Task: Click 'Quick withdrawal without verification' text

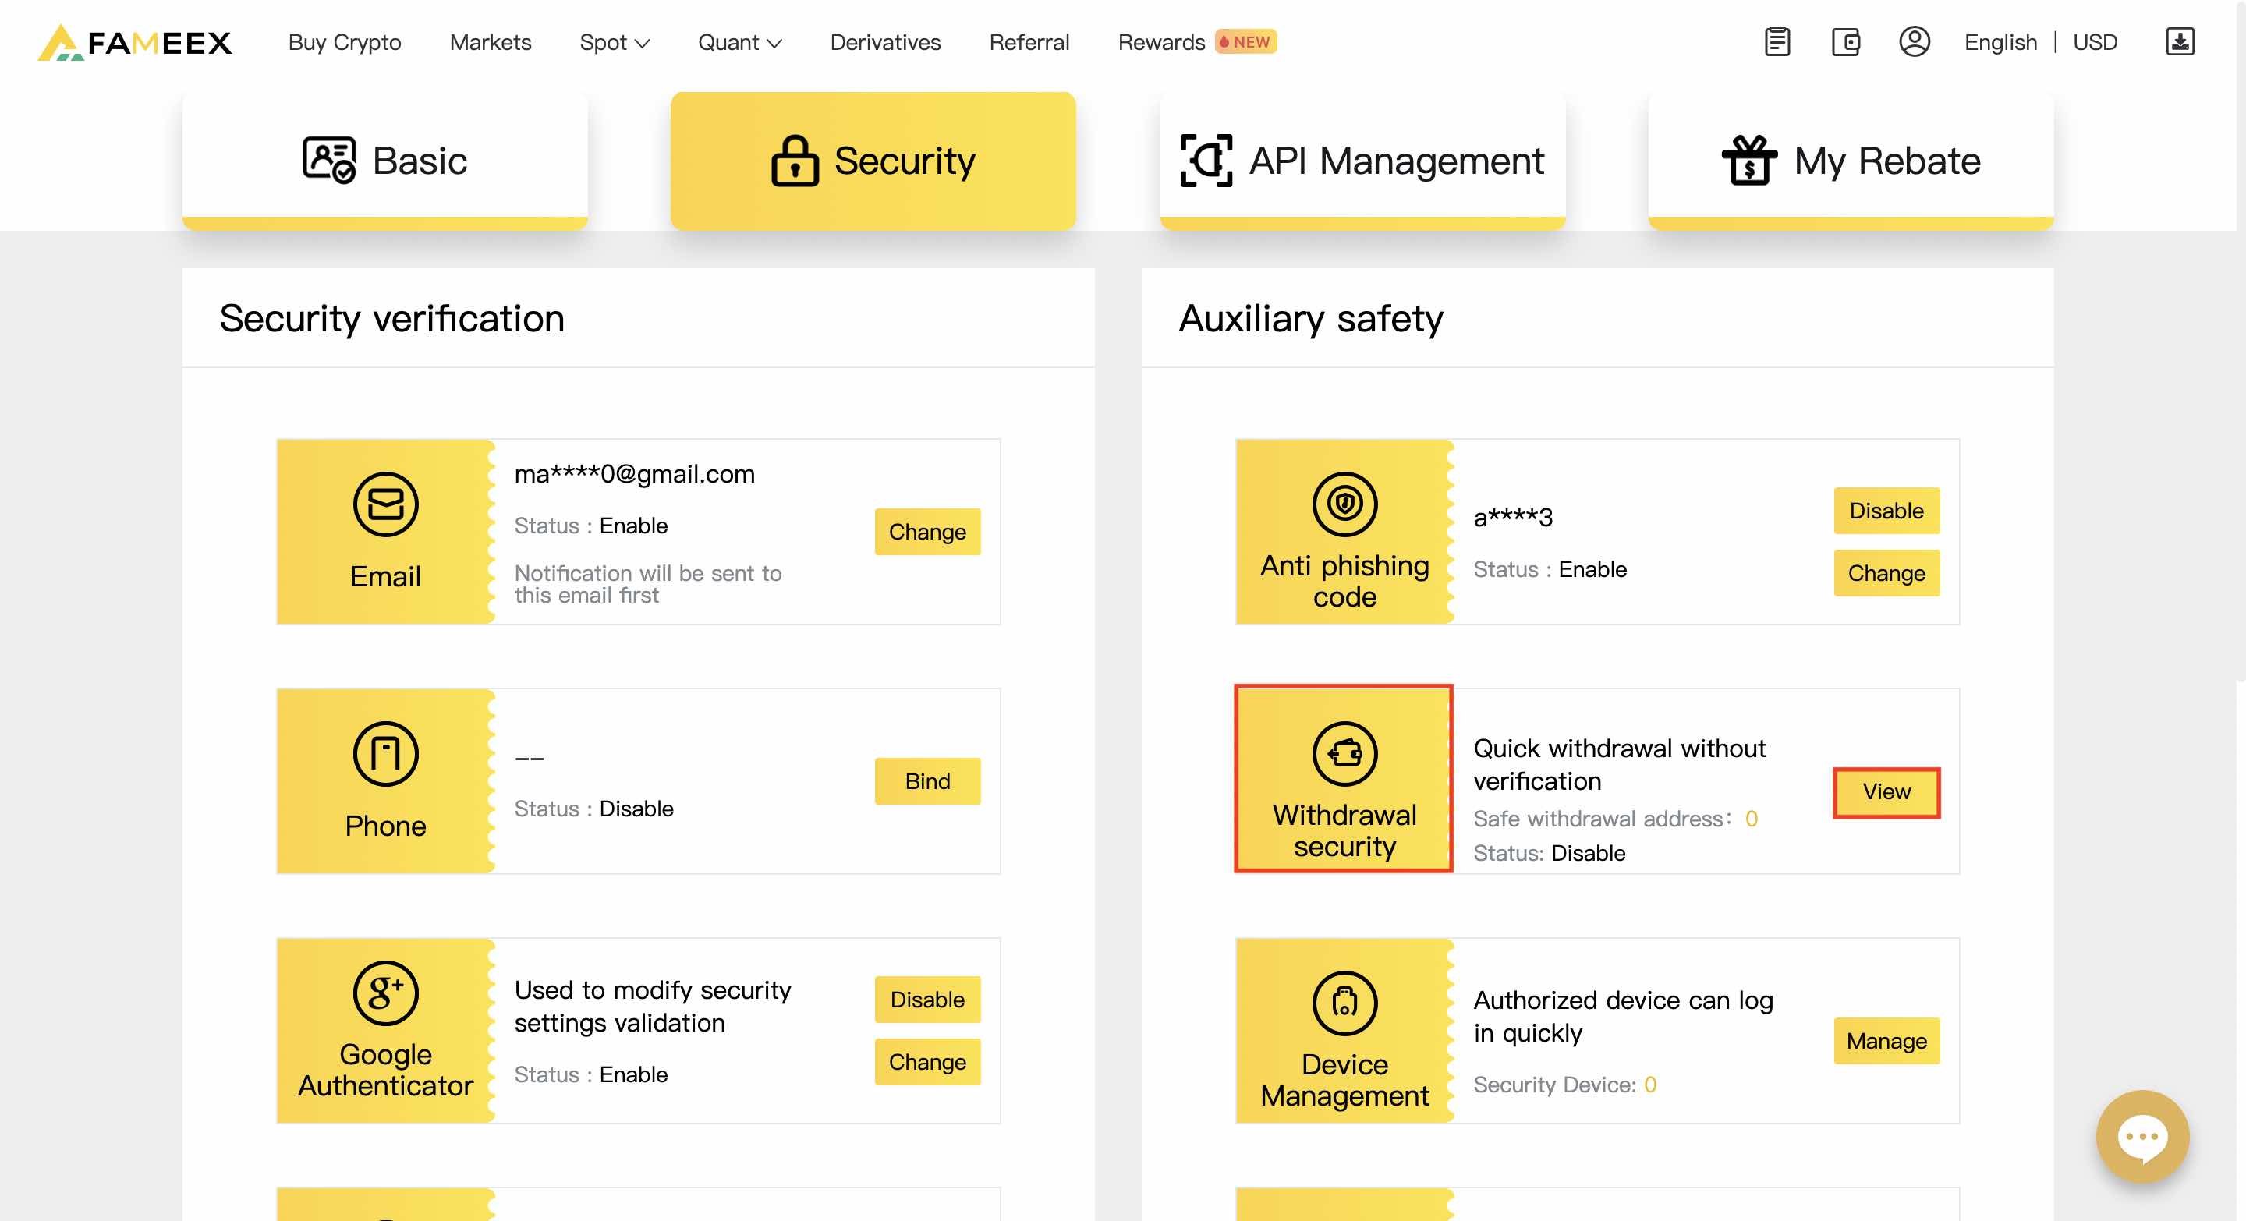Action: (1619, 764)
